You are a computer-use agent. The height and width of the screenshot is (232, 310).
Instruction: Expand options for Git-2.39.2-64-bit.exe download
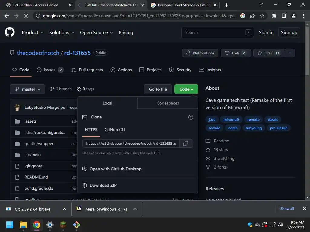click(64, 209)
